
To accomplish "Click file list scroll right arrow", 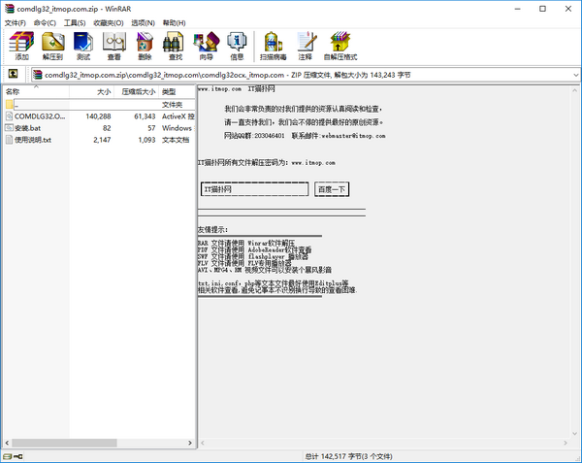I will 190,443.
